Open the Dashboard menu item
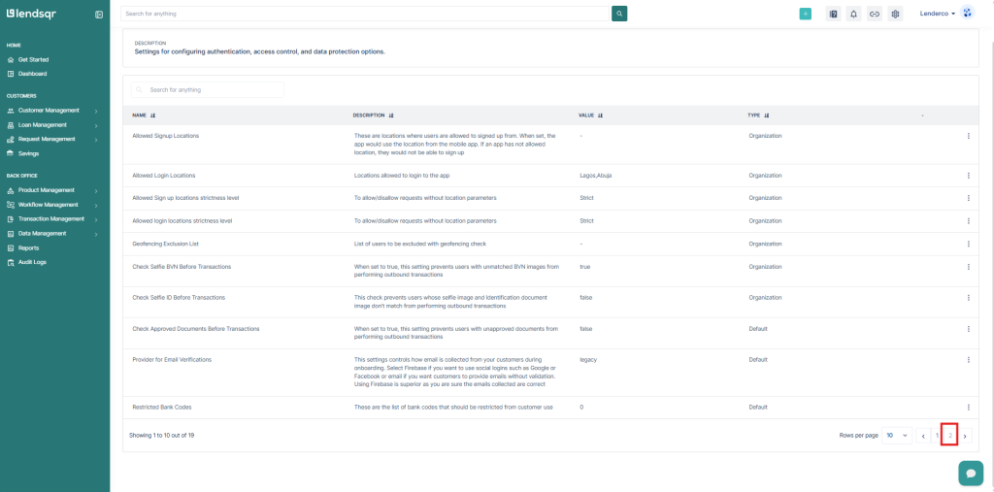This screenshot has height=492, width=994. pyautogui.click(x=32, y=74)
